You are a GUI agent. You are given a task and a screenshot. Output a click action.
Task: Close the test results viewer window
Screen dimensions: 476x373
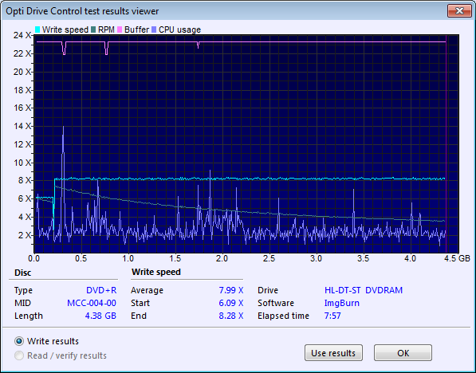click(x=459, y=11)
